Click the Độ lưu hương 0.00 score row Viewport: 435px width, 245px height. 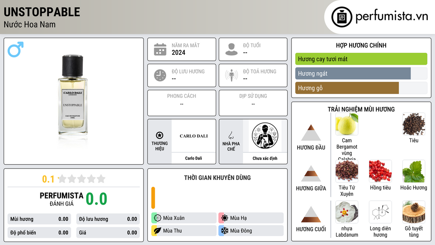(x=108, y=219)
